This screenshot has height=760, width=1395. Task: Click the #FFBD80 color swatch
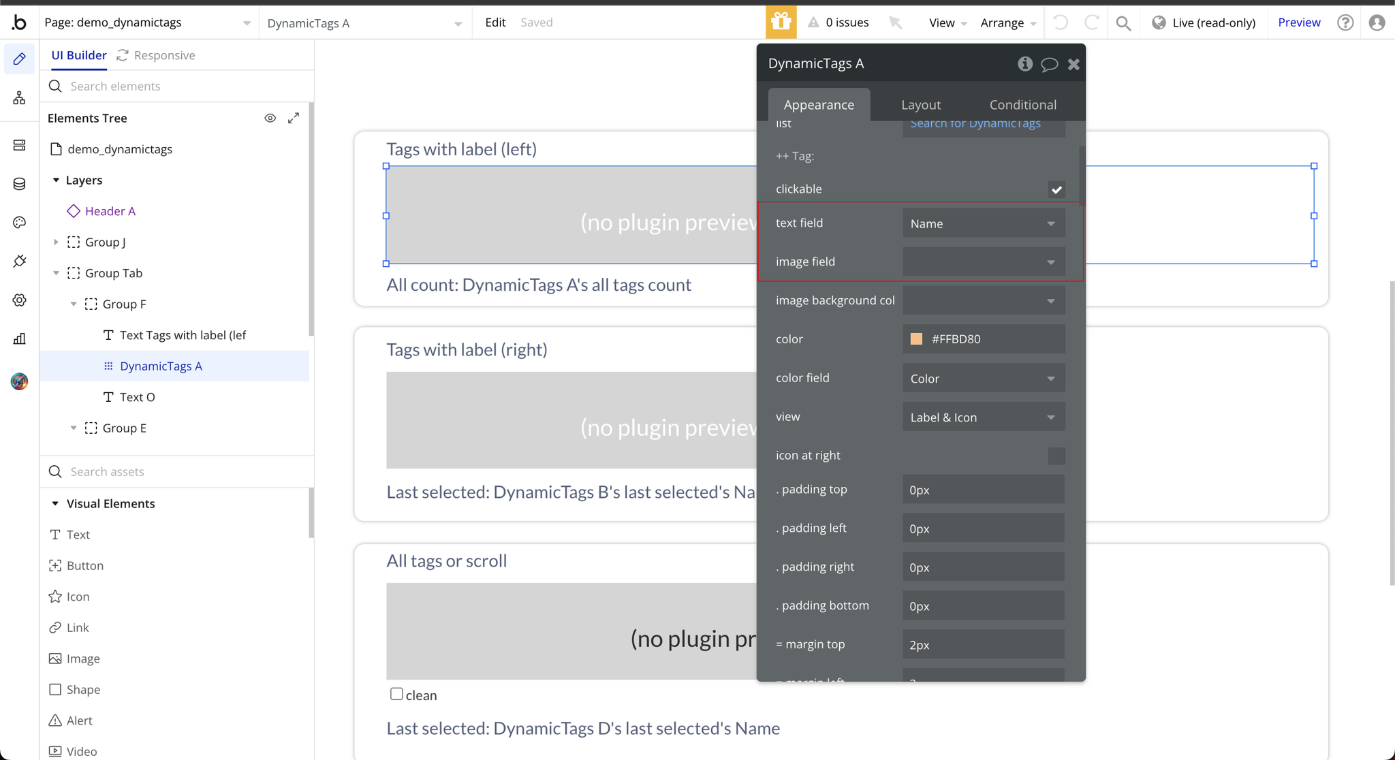click(916, 339)
